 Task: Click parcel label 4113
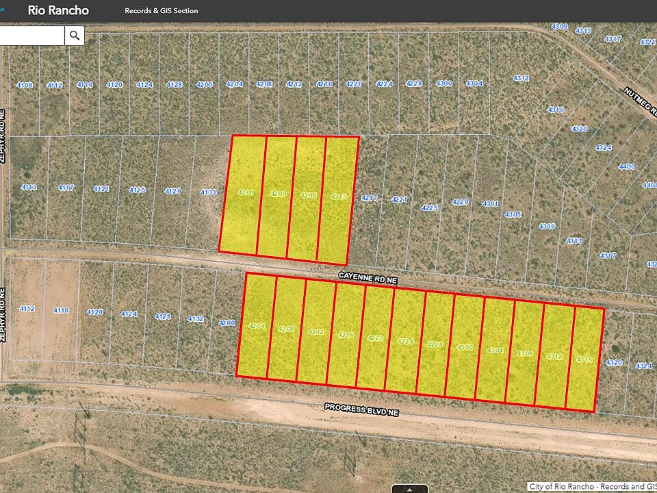click(29, 187)
